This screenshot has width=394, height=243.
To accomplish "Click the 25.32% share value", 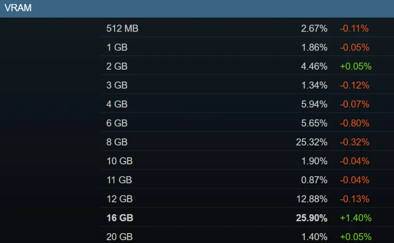I will (x=311, y=142).
